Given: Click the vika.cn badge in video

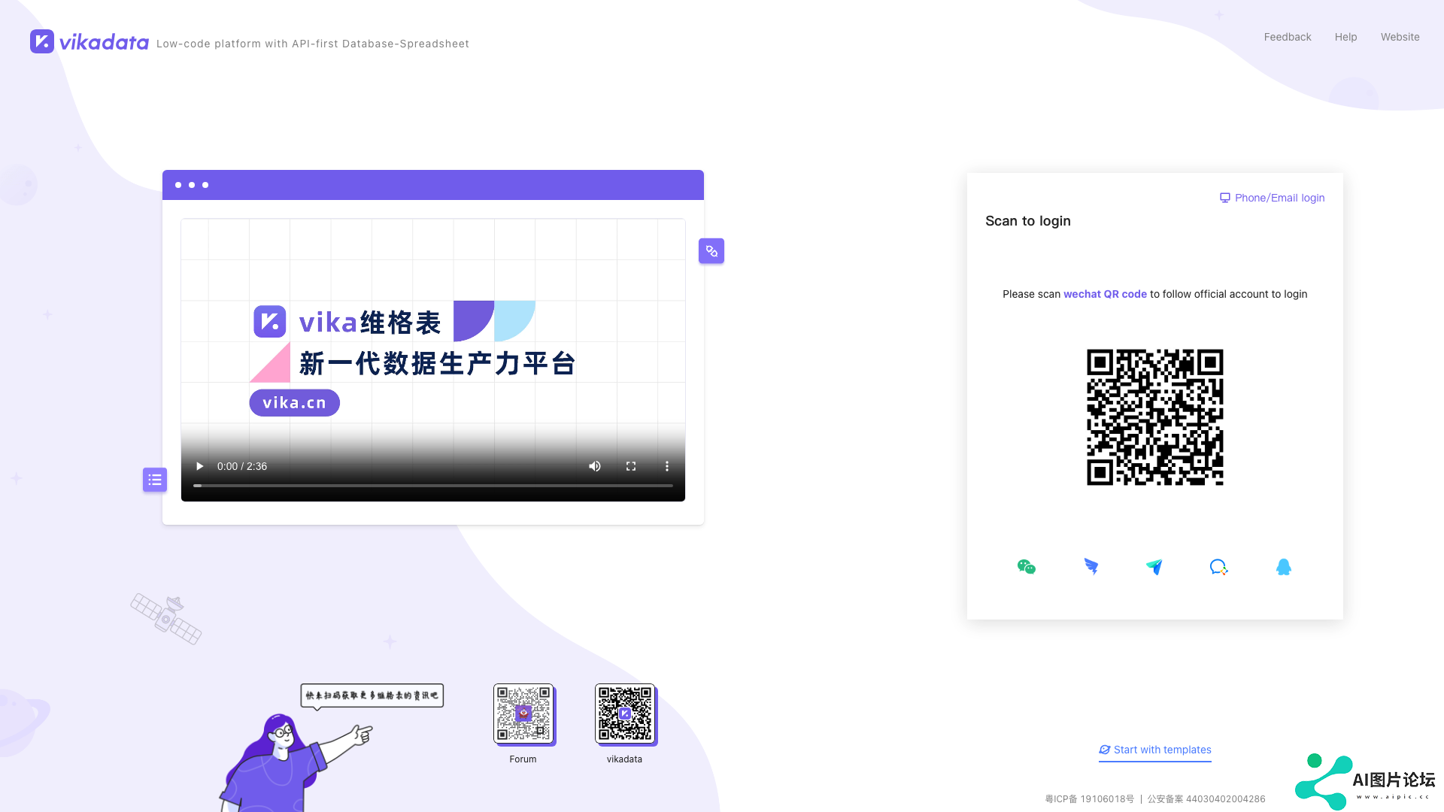Looking at the screenshot, I should pyautogui.click(x=294, y=402).
